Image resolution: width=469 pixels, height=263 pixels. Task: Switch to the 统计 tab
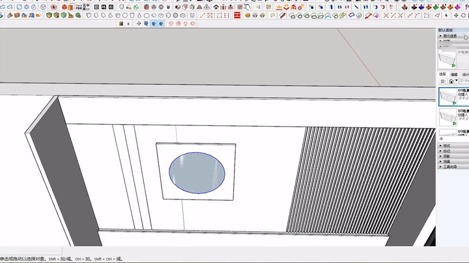(465, 75)
